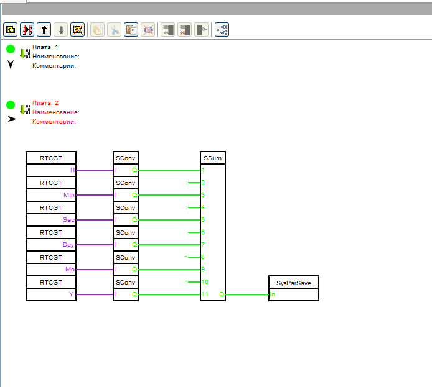This screenshot has height=387, width=432.
Task: Click the green wire from SSum to SysParSave
Action: [x=247, y=294]
